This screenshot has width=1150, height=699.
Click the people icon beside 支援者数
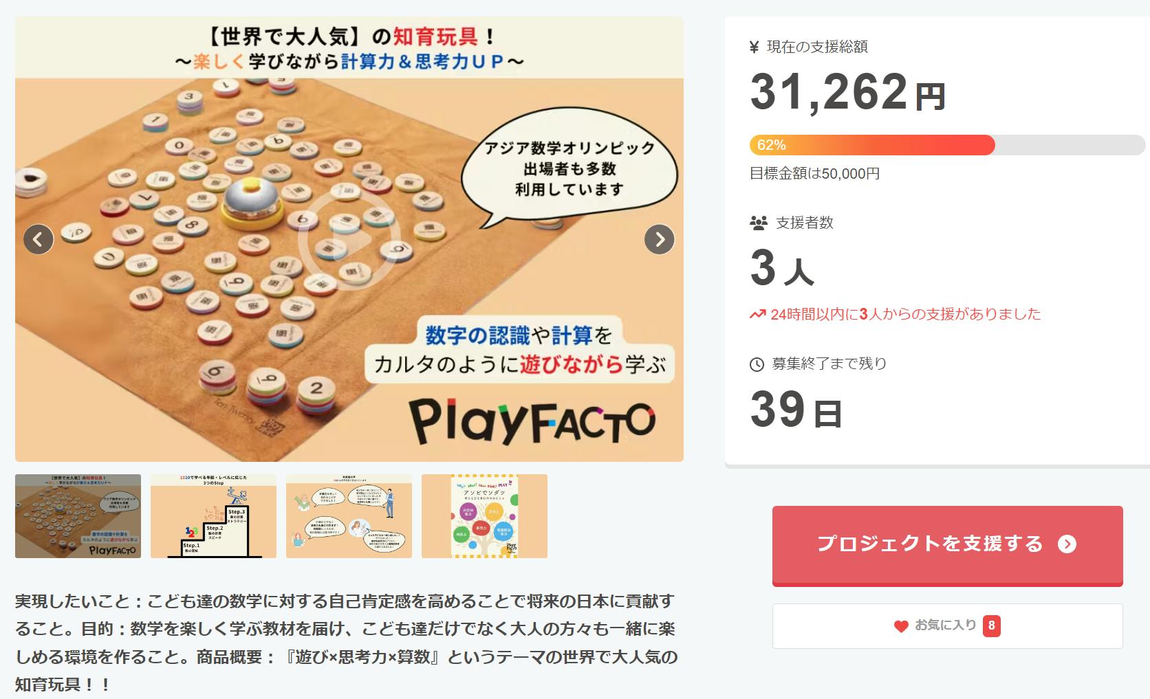pos(758,223)
